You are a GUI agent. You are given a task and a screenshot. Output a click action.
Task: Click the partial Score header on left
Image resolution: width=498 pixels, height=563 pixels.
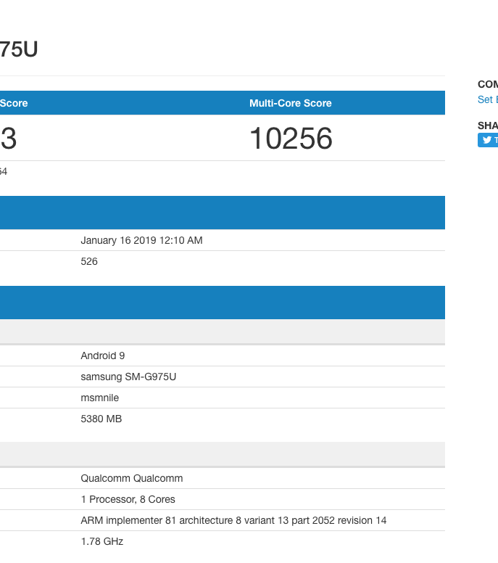coord(14,103)
